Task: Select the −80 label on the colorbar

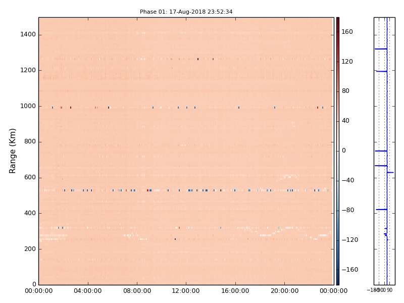Action: [348, 210]
